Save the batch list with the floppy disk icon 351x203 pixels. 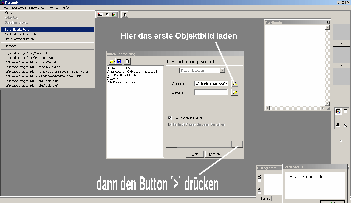(x=119, y=61)
